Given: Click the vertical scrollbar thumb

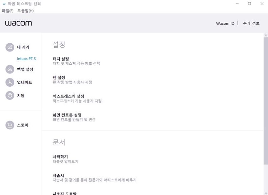Looking at the screenshot, I should [x=266, y=101].
